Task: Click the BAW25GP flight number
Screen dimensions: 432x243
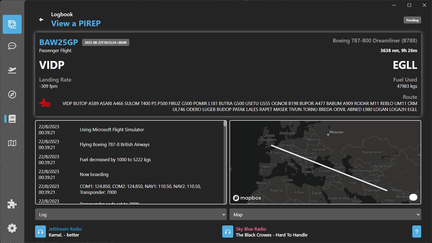Action: point(59,42)
